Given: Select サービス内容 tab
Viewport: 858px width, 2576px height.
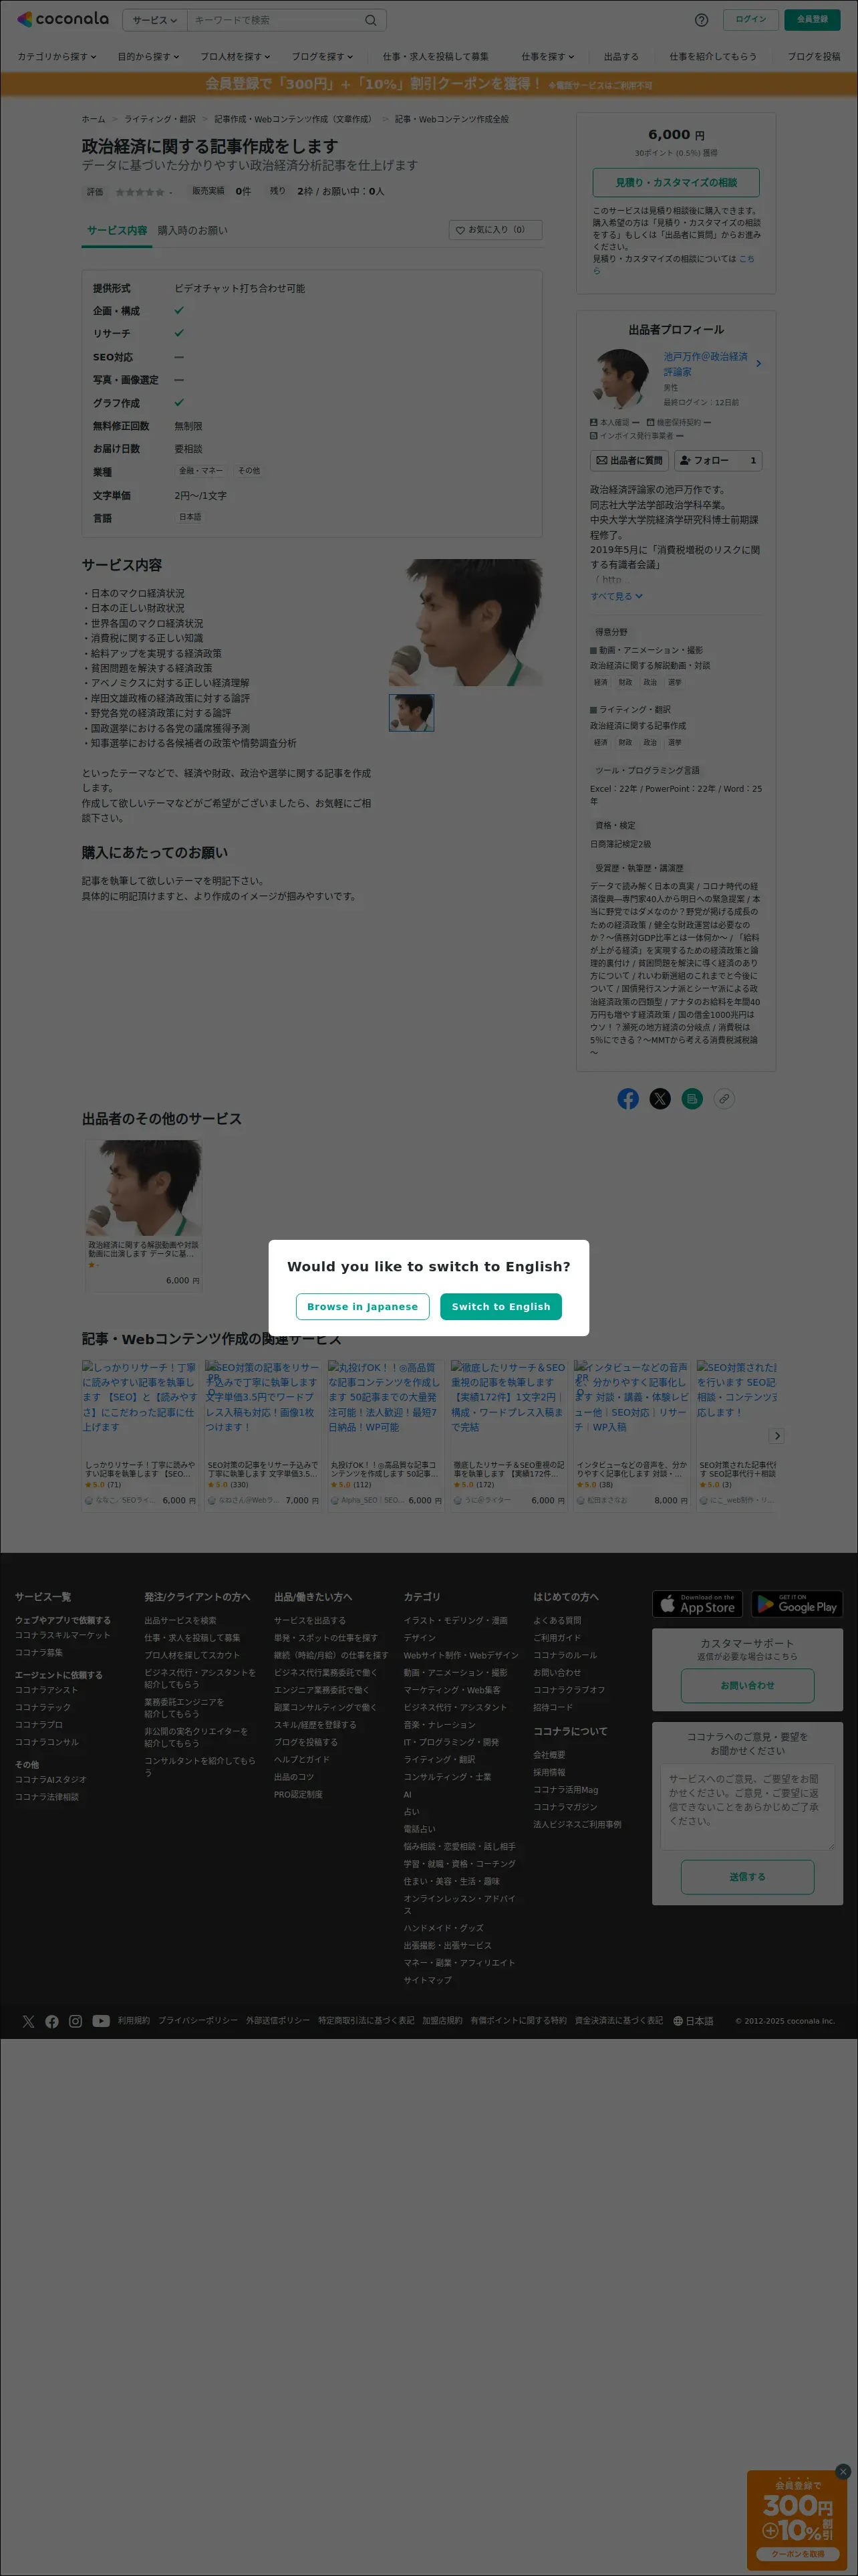Looking at the screenshot, I should tap(117, 230).
